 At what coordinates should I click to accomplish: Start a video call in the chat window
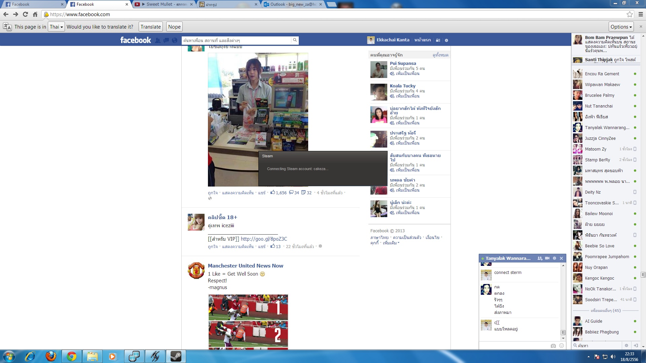pyautogui.click(x=547, y=258)
